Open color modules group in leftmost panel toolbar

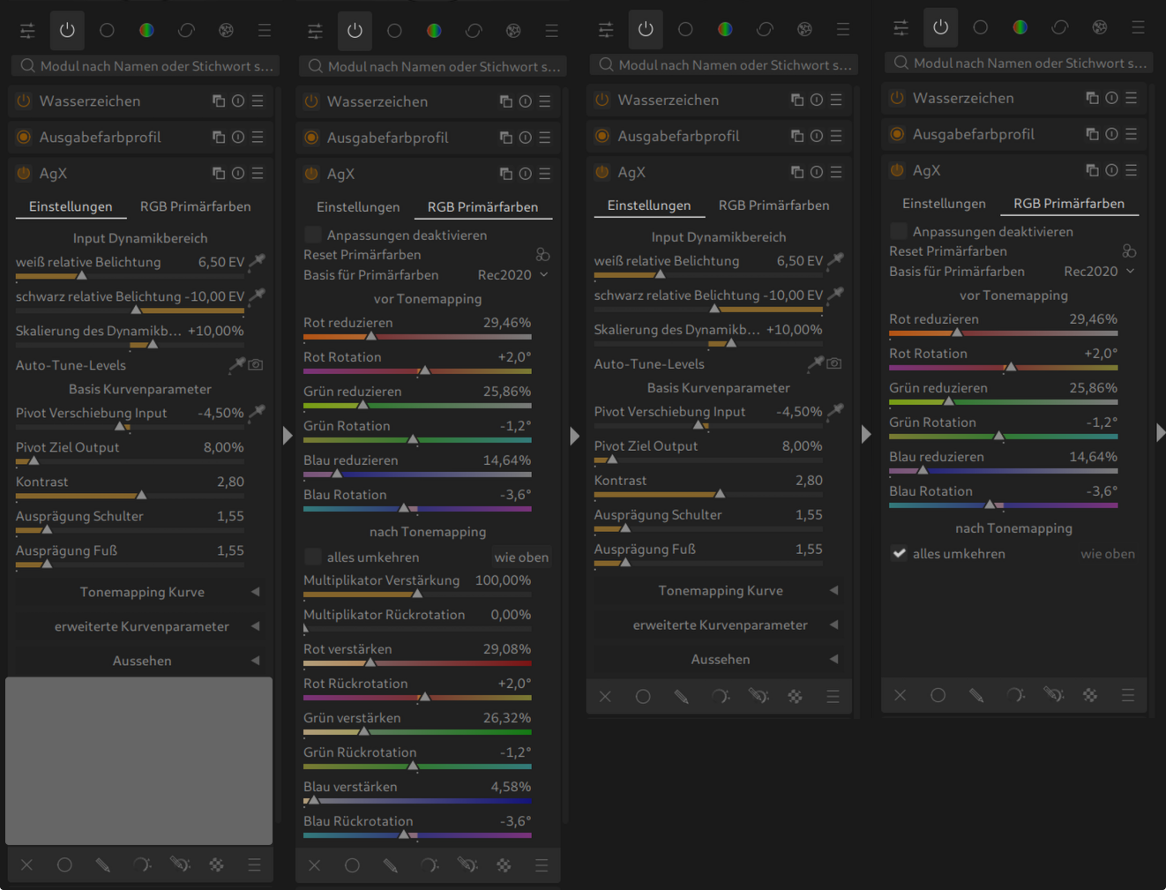pos(146,30)
